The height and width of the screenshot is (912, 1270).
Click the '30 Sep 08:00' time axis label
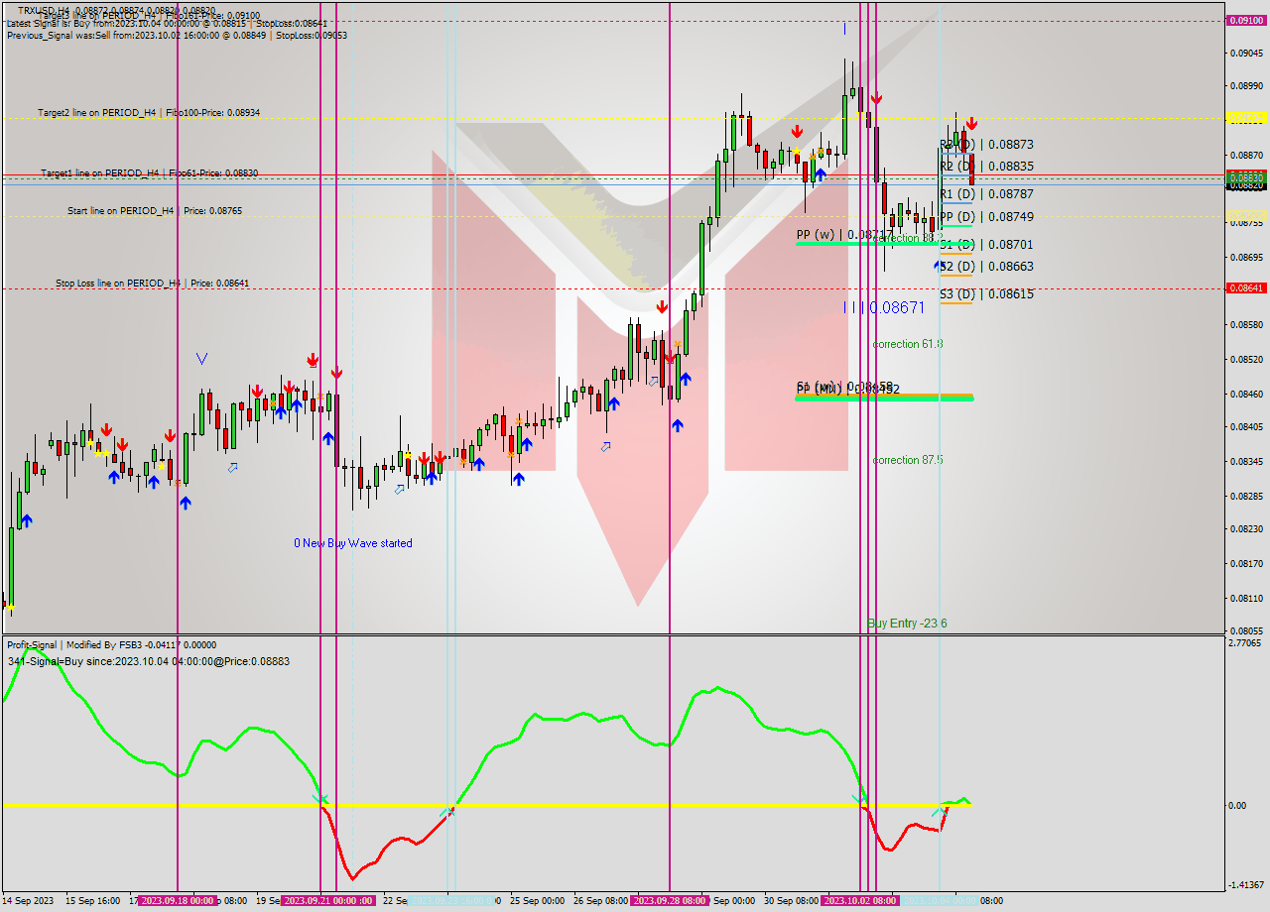coord(792,901)
